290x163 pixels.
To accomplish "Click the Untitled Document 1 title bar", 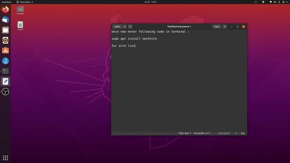I will pos(179,27).
